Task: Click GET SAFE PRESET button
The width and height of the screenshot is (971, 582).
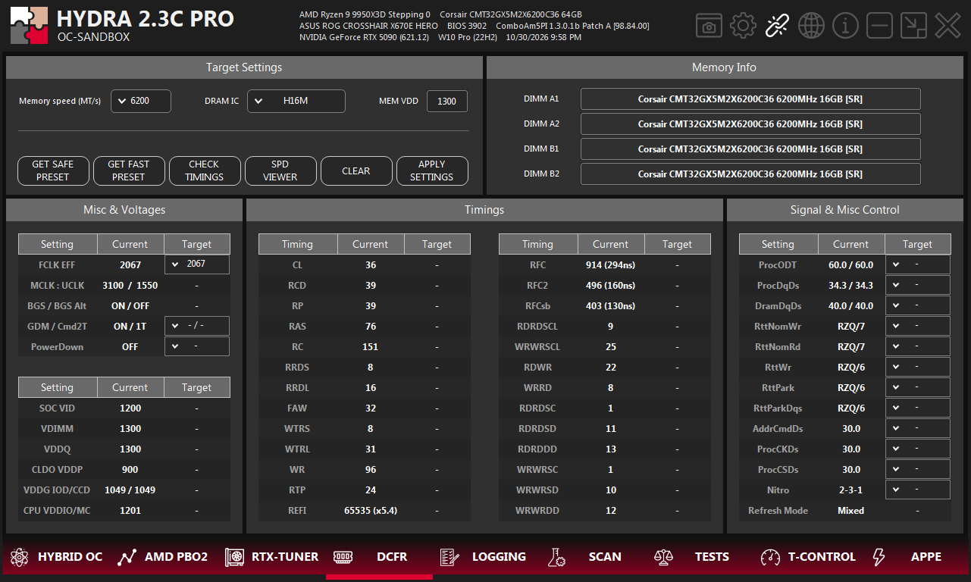Action: pos(53,171)
